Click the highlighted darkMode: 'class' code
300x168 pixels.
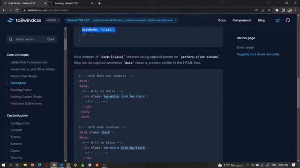(98, 30)
